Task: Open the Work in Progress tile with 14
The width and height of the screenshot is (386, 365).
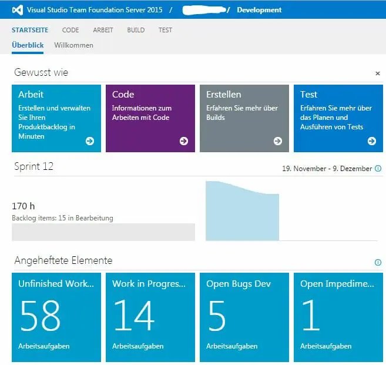Action: pos(150,317)
